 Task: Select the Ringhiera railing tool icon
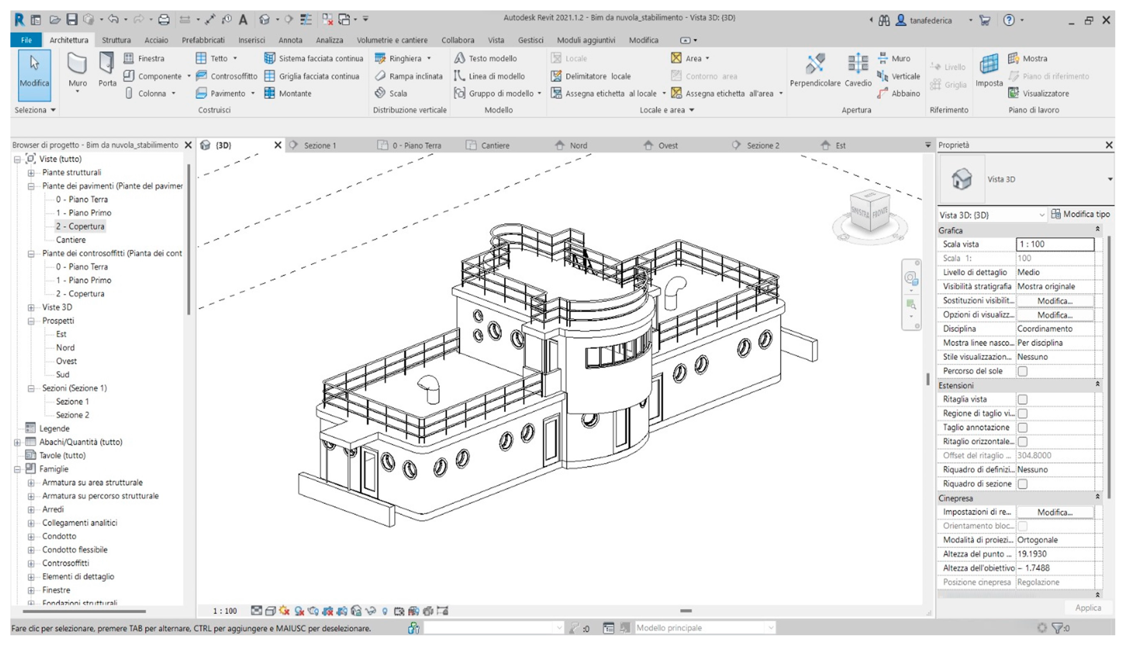(x=380, y=58)
